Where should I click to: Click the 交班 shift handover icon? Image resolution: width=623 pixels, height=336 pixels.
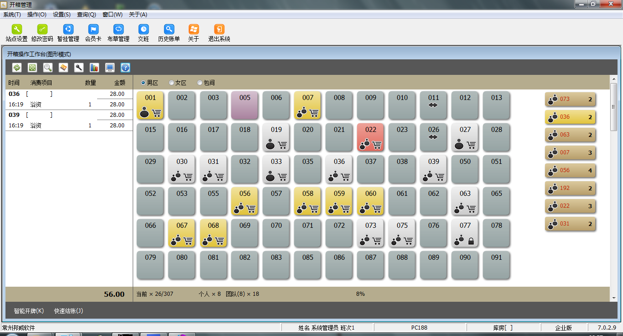(144, 33)
